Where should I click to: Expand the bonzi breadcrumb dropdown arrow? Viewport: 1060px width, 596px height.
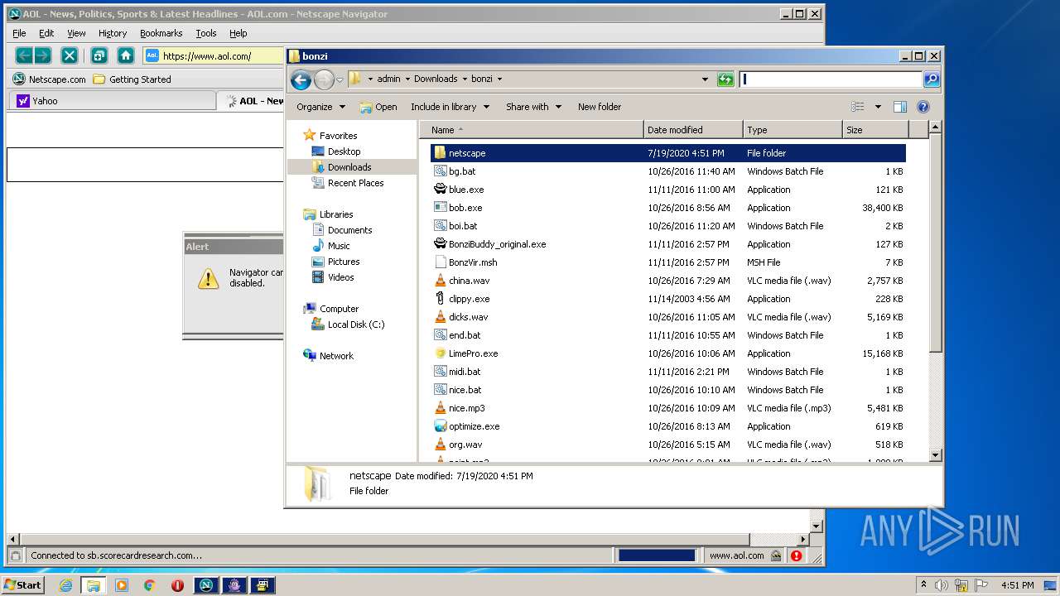pos(499,79)
